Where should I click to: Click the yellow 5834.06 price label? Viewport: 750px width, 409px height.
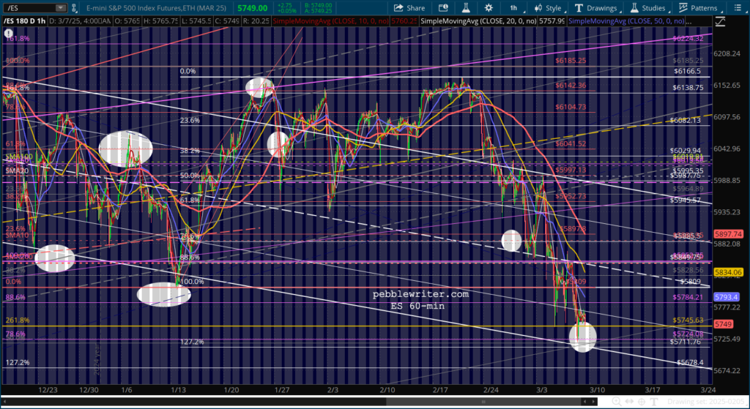734,271
